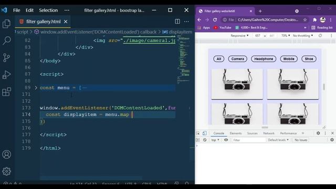Click the Chrome back arrow
Viewport: 336px width, 189px height.
pyautogui.click(x=199, y=20)
